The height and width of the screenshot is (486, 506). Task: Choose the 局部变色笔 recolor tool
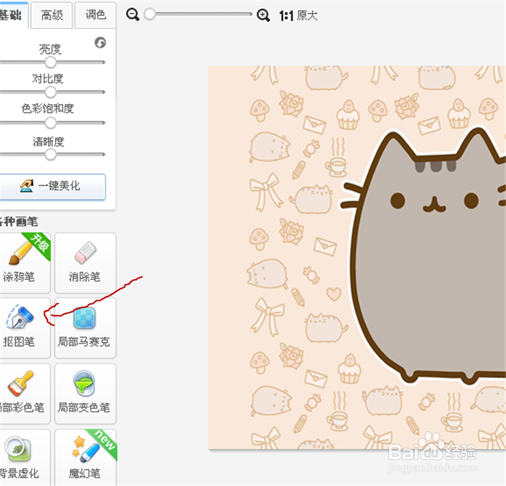[x=85, y=393]
